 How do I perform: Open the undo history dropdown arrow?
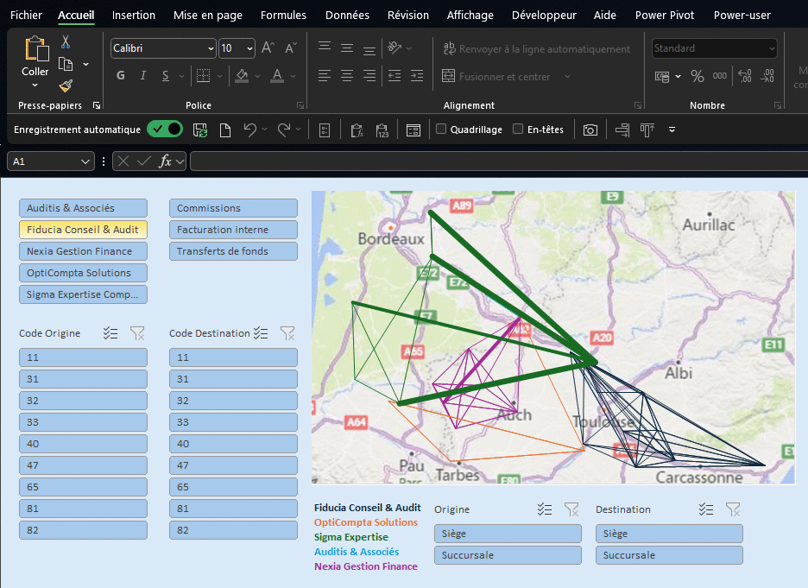tap(265, 130)
